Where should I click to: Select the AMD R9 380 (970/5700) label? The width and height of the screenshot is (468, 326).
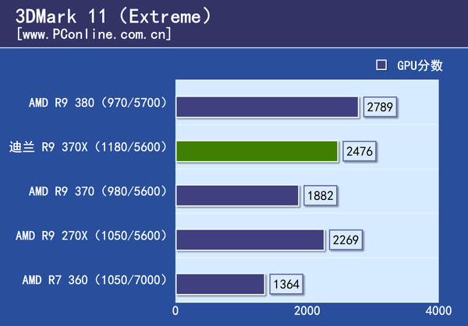[x=97, y=103]
